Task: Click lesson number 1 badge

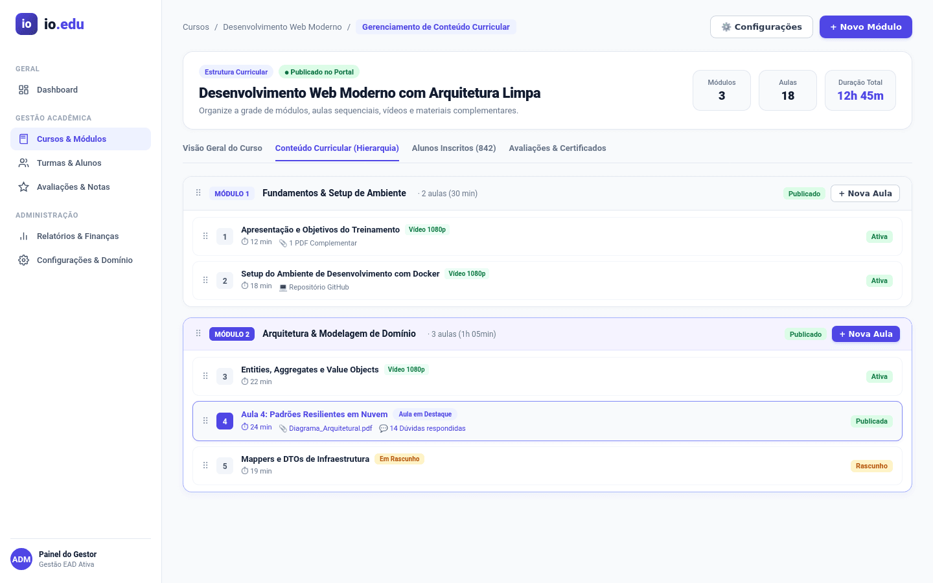Action: tap(225, 236)
